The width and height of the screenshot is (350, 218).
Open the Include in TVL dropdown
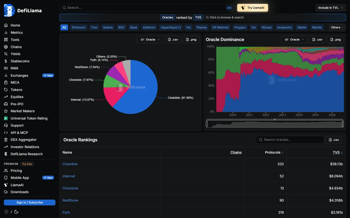[330, 8]
